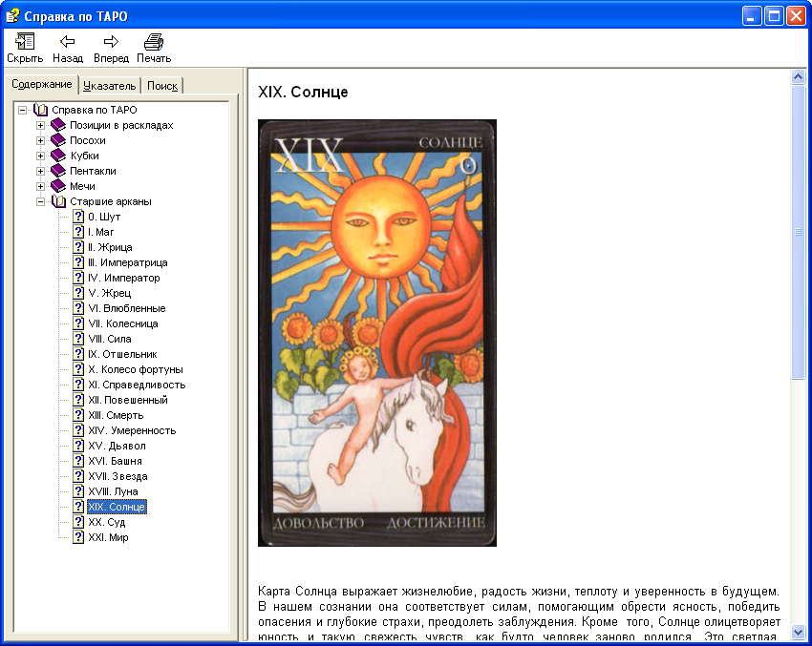
Task: Expand the Пентакли tree branch
Action: point(41,171)
